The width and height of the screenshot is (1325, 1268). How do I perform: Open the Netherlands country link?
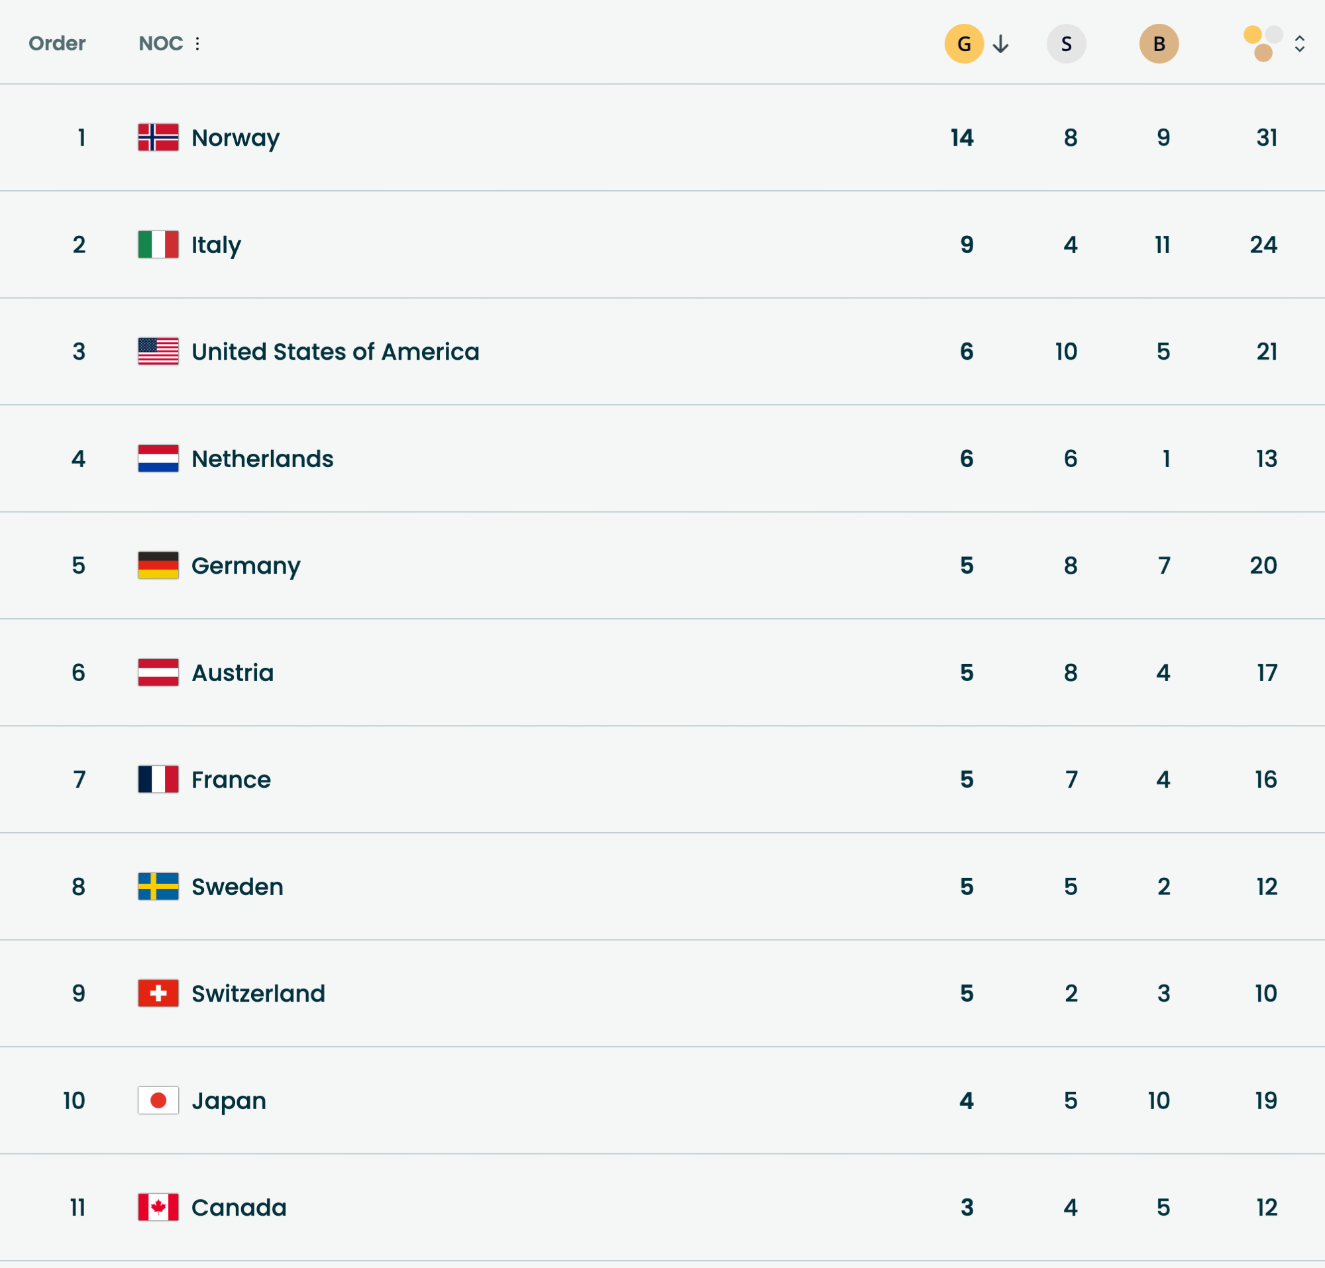262,459
